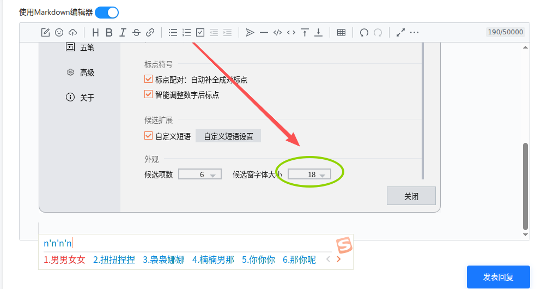Redo the last edit
The image size is (541, 289).
pos(378,33)
